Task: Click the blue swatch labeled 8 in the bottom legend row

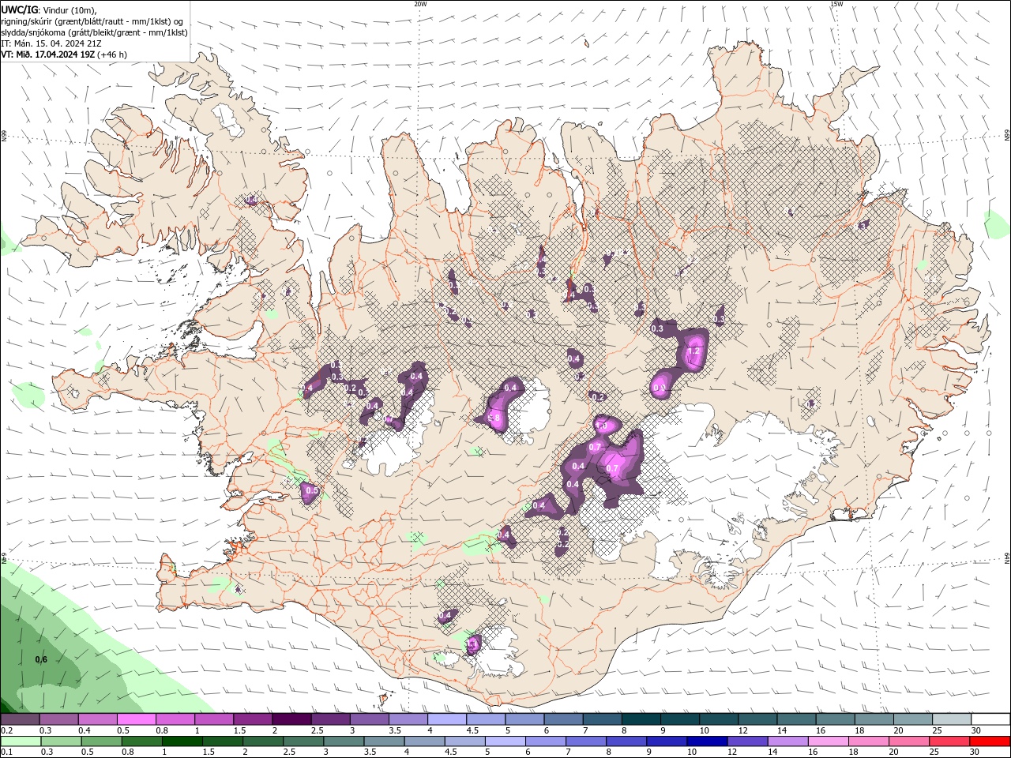Action: (x=625, y=741)
